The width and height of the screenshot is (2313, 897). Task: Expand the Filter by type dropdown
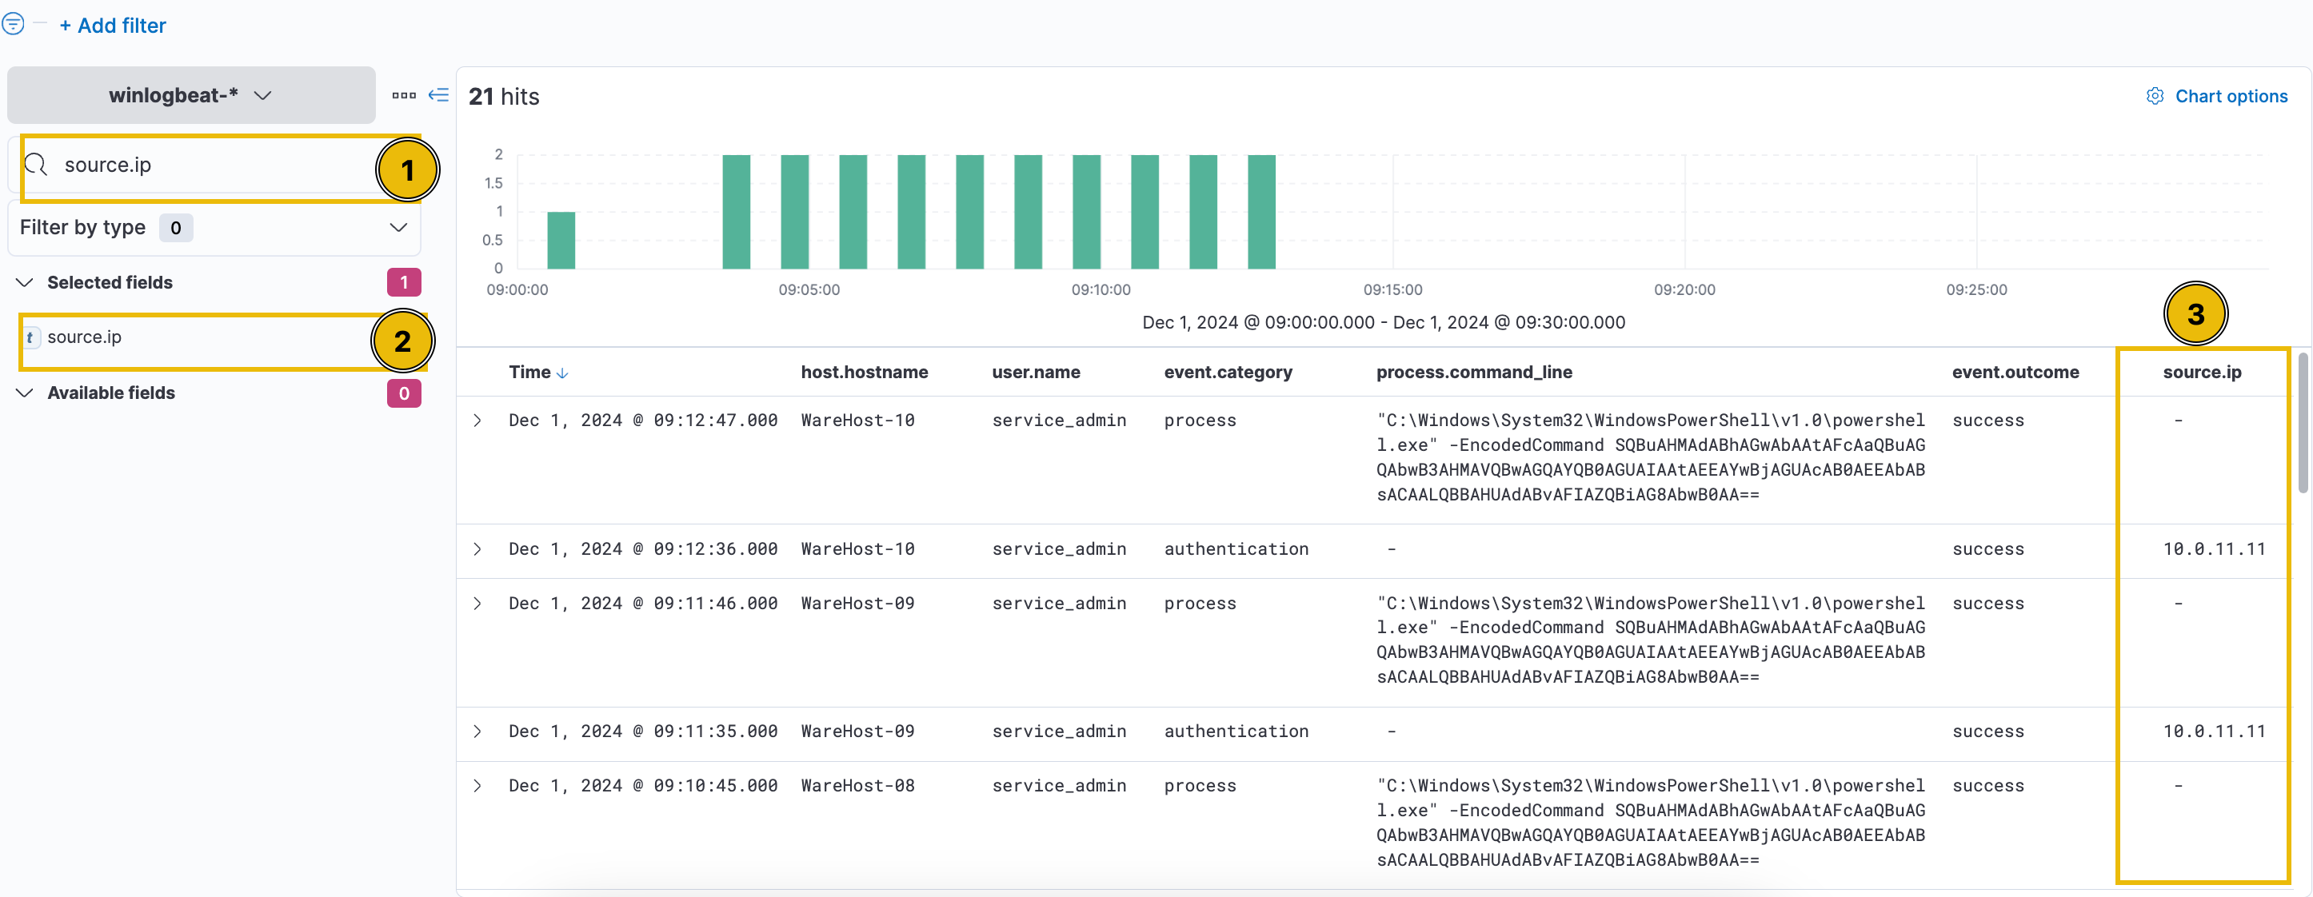(x=214, y=228)
